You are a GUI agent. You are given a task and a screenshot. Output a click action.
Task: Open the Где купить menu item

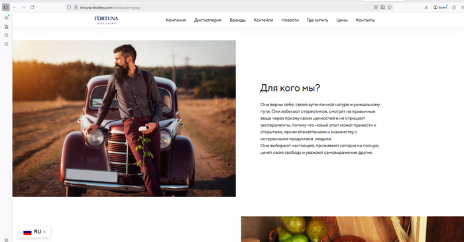click(318, 20)
